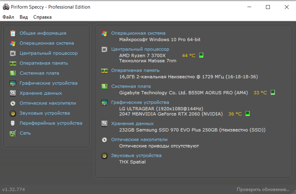Click the THX Spatial audio device text
The width and height of the screenshot is (296, 194).
[132, 162]
